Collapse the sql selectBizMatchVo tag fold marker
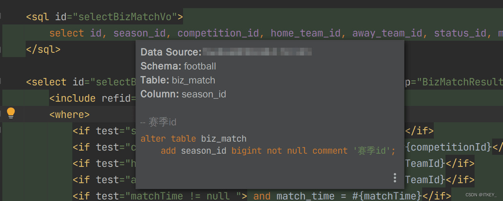The width and height of the screenshot is (503, 201). click(x=1, y=17)
